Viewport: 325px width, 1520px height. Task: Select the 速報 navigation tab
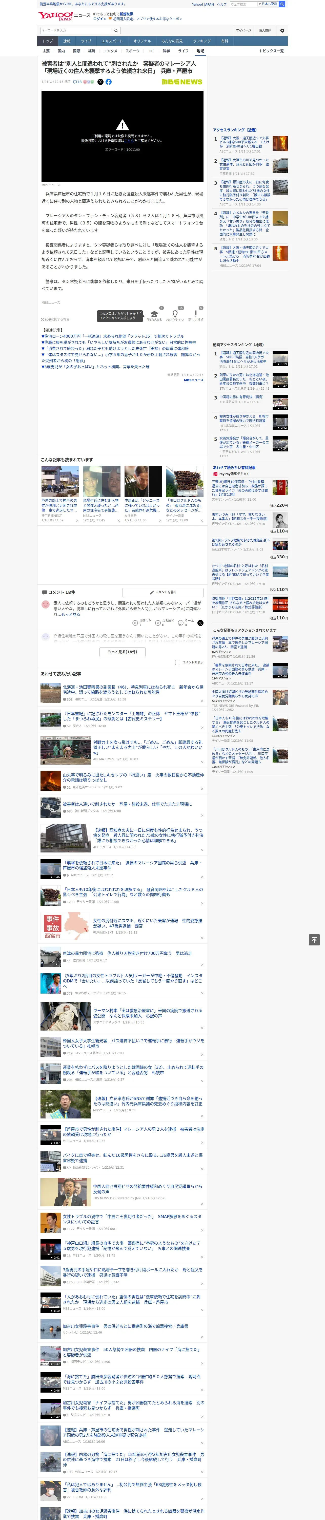coord(67,41)
